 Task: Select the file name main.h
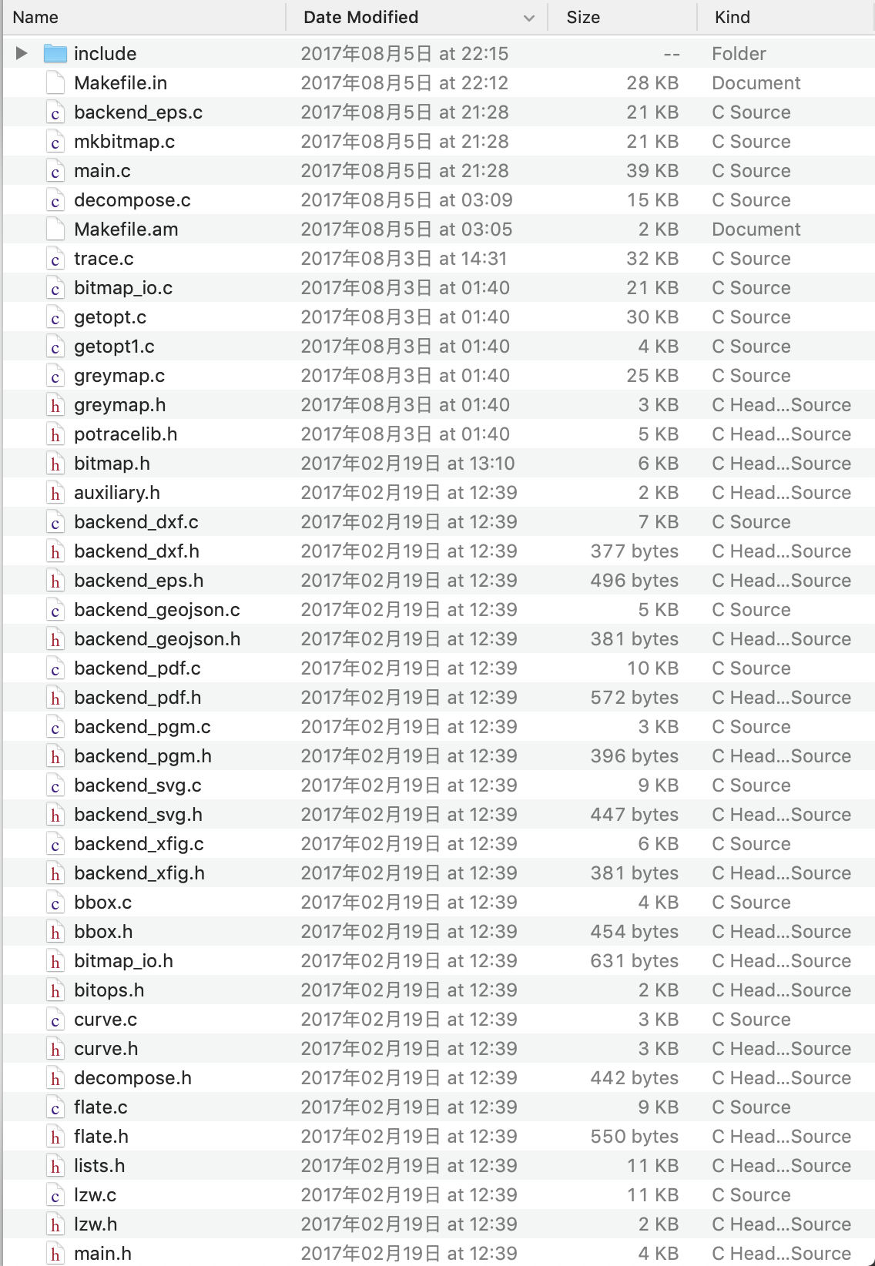[x=102, y=1254]
